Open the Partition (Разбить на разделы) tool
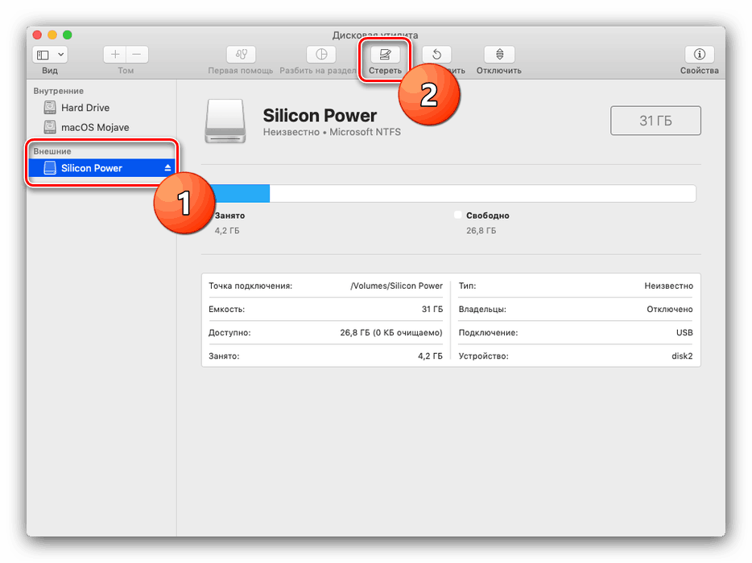Image resolution: width=752 pixels, height=563 pixels. [x=321, y=55]
